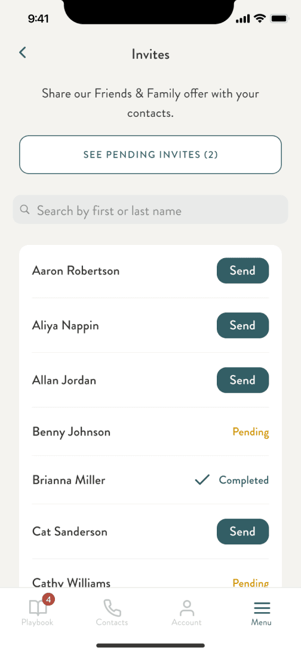Tap Brianna Miller's Completed label
Viewport: 301px width, 654px height.
pyautogui.click(x=244, y=480)
